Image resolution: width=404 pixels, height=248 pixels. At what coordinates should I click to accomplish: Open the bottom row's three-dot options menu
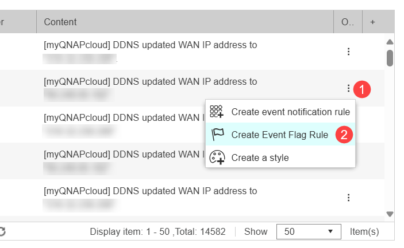coord(348,198)
